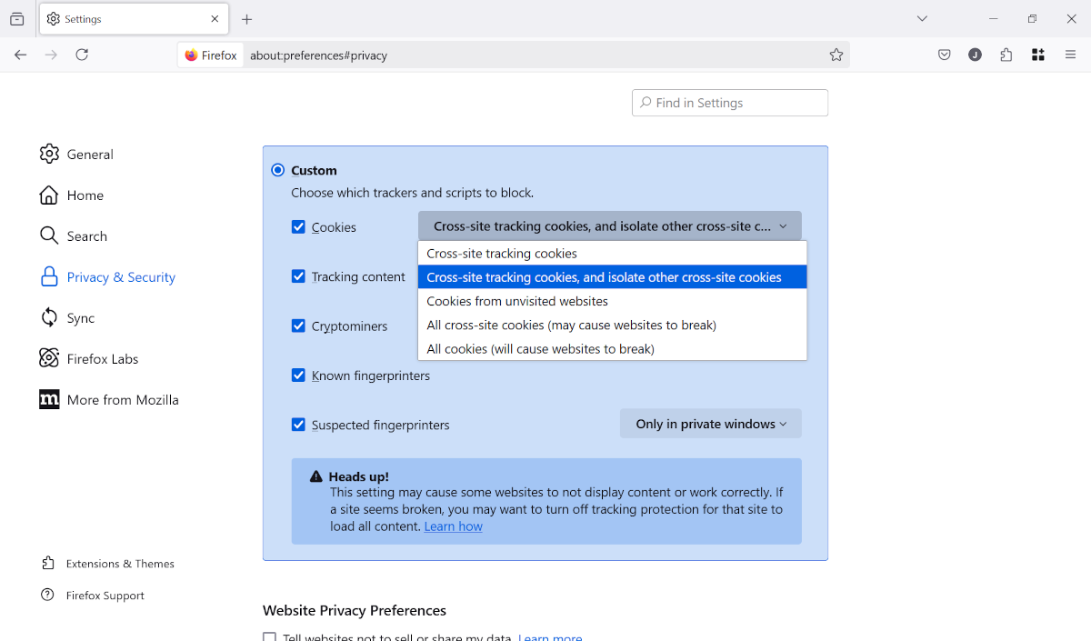Open More from Mozilla section
1091x641 pixels.
(121, 399)
